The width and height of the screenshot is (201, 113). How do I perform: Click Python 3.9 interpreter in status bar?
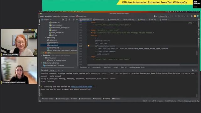click(187, 101)
